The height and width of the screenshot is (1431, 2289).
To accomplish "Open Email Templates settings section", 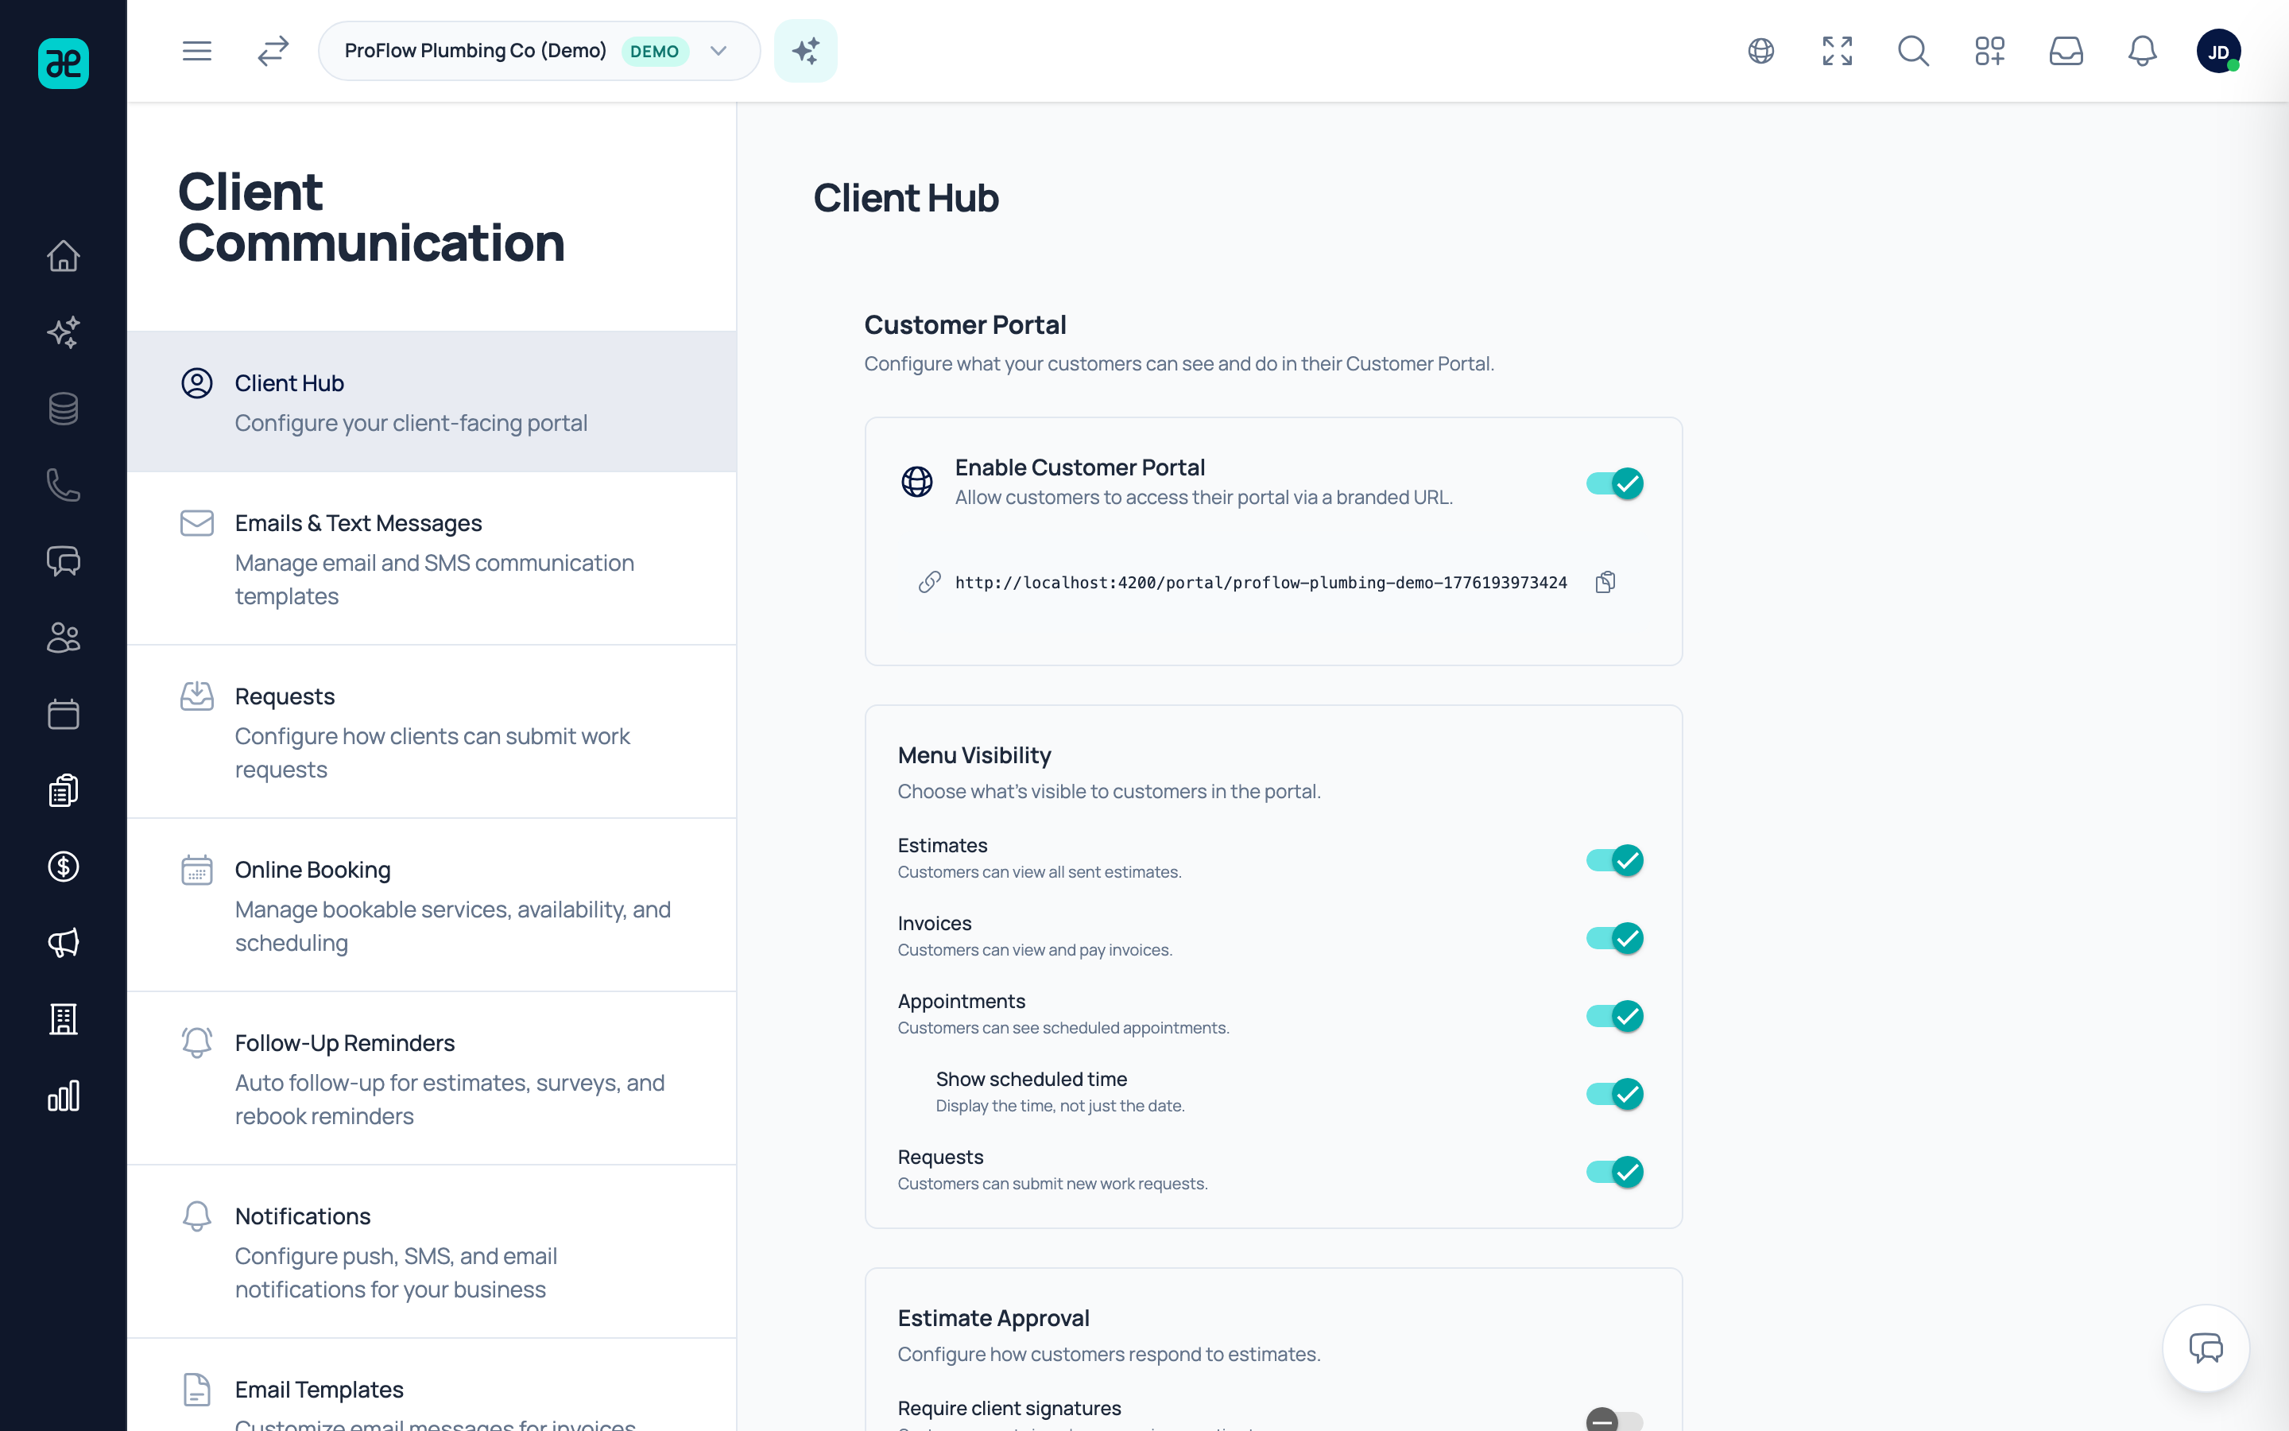I will 432,1386.
